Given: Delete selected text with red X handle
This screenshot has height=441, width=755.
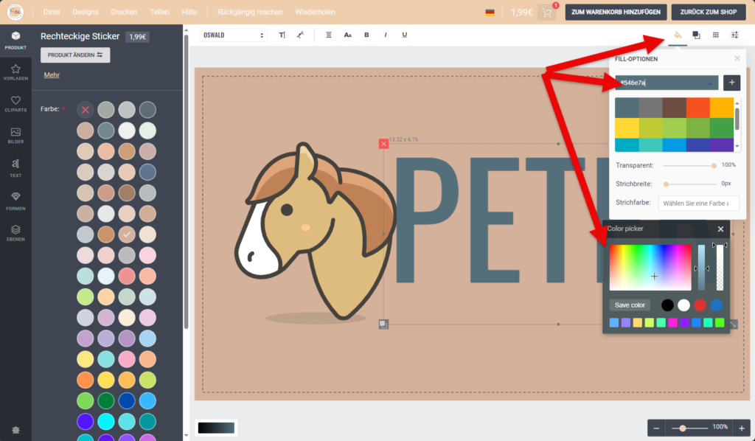Looking at the screenshot, I should 383,144.
